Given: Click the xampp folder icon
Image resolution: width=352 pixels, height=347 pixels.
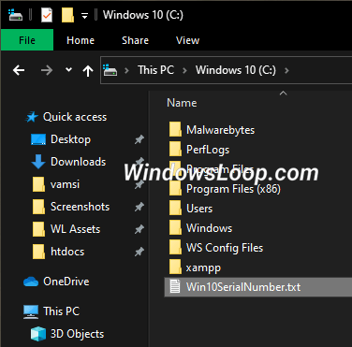Looking at the screenshot, I should tap(175, 267).
